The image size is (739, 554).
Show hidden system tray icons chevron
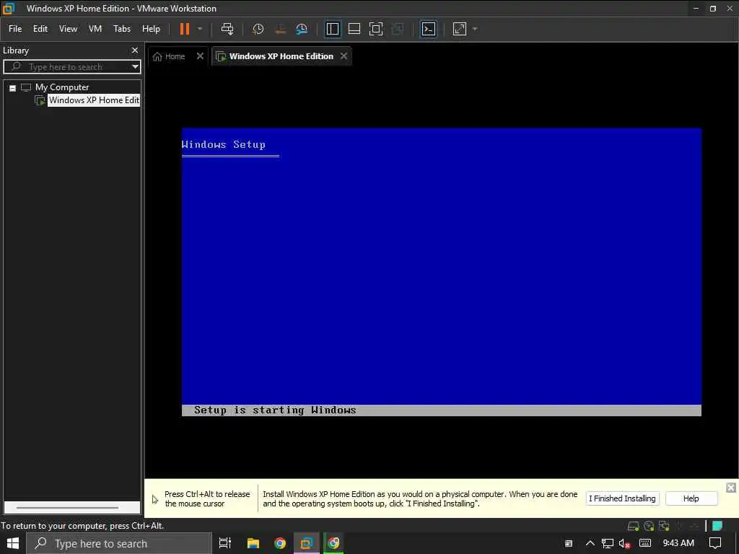tap(590, 543)
